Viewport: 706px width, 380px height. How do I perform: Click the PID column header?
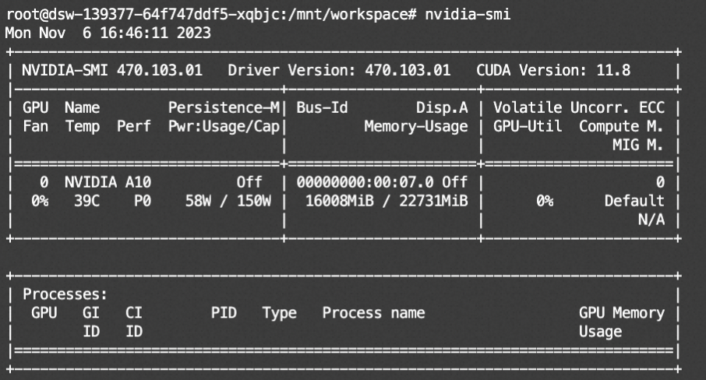[x=224, y=313]
